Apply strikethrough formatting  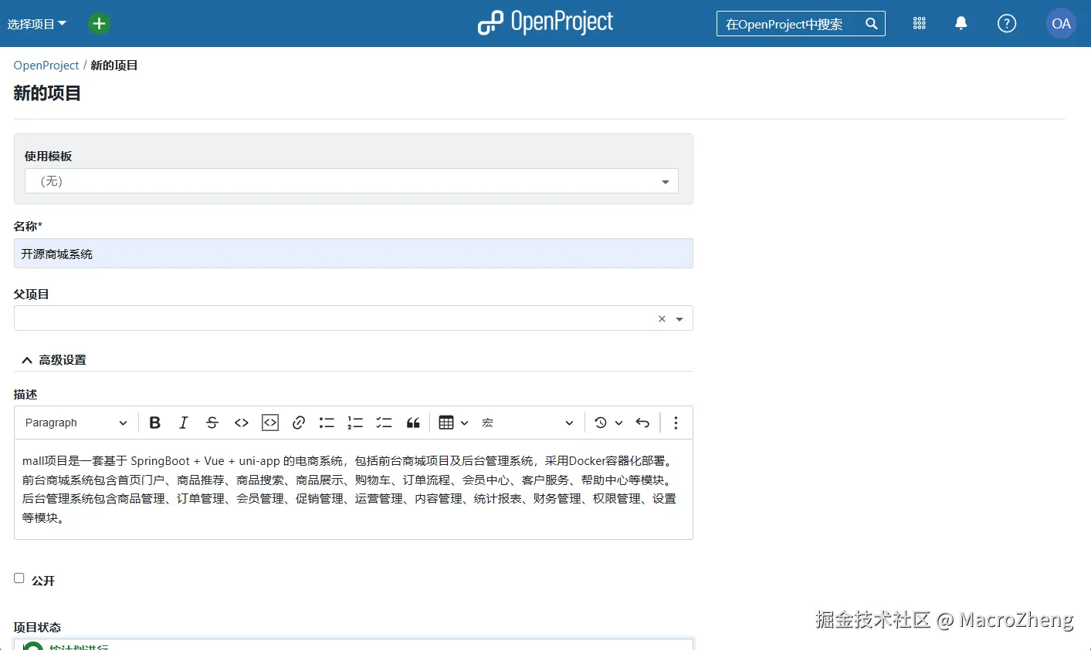point(212,423)
